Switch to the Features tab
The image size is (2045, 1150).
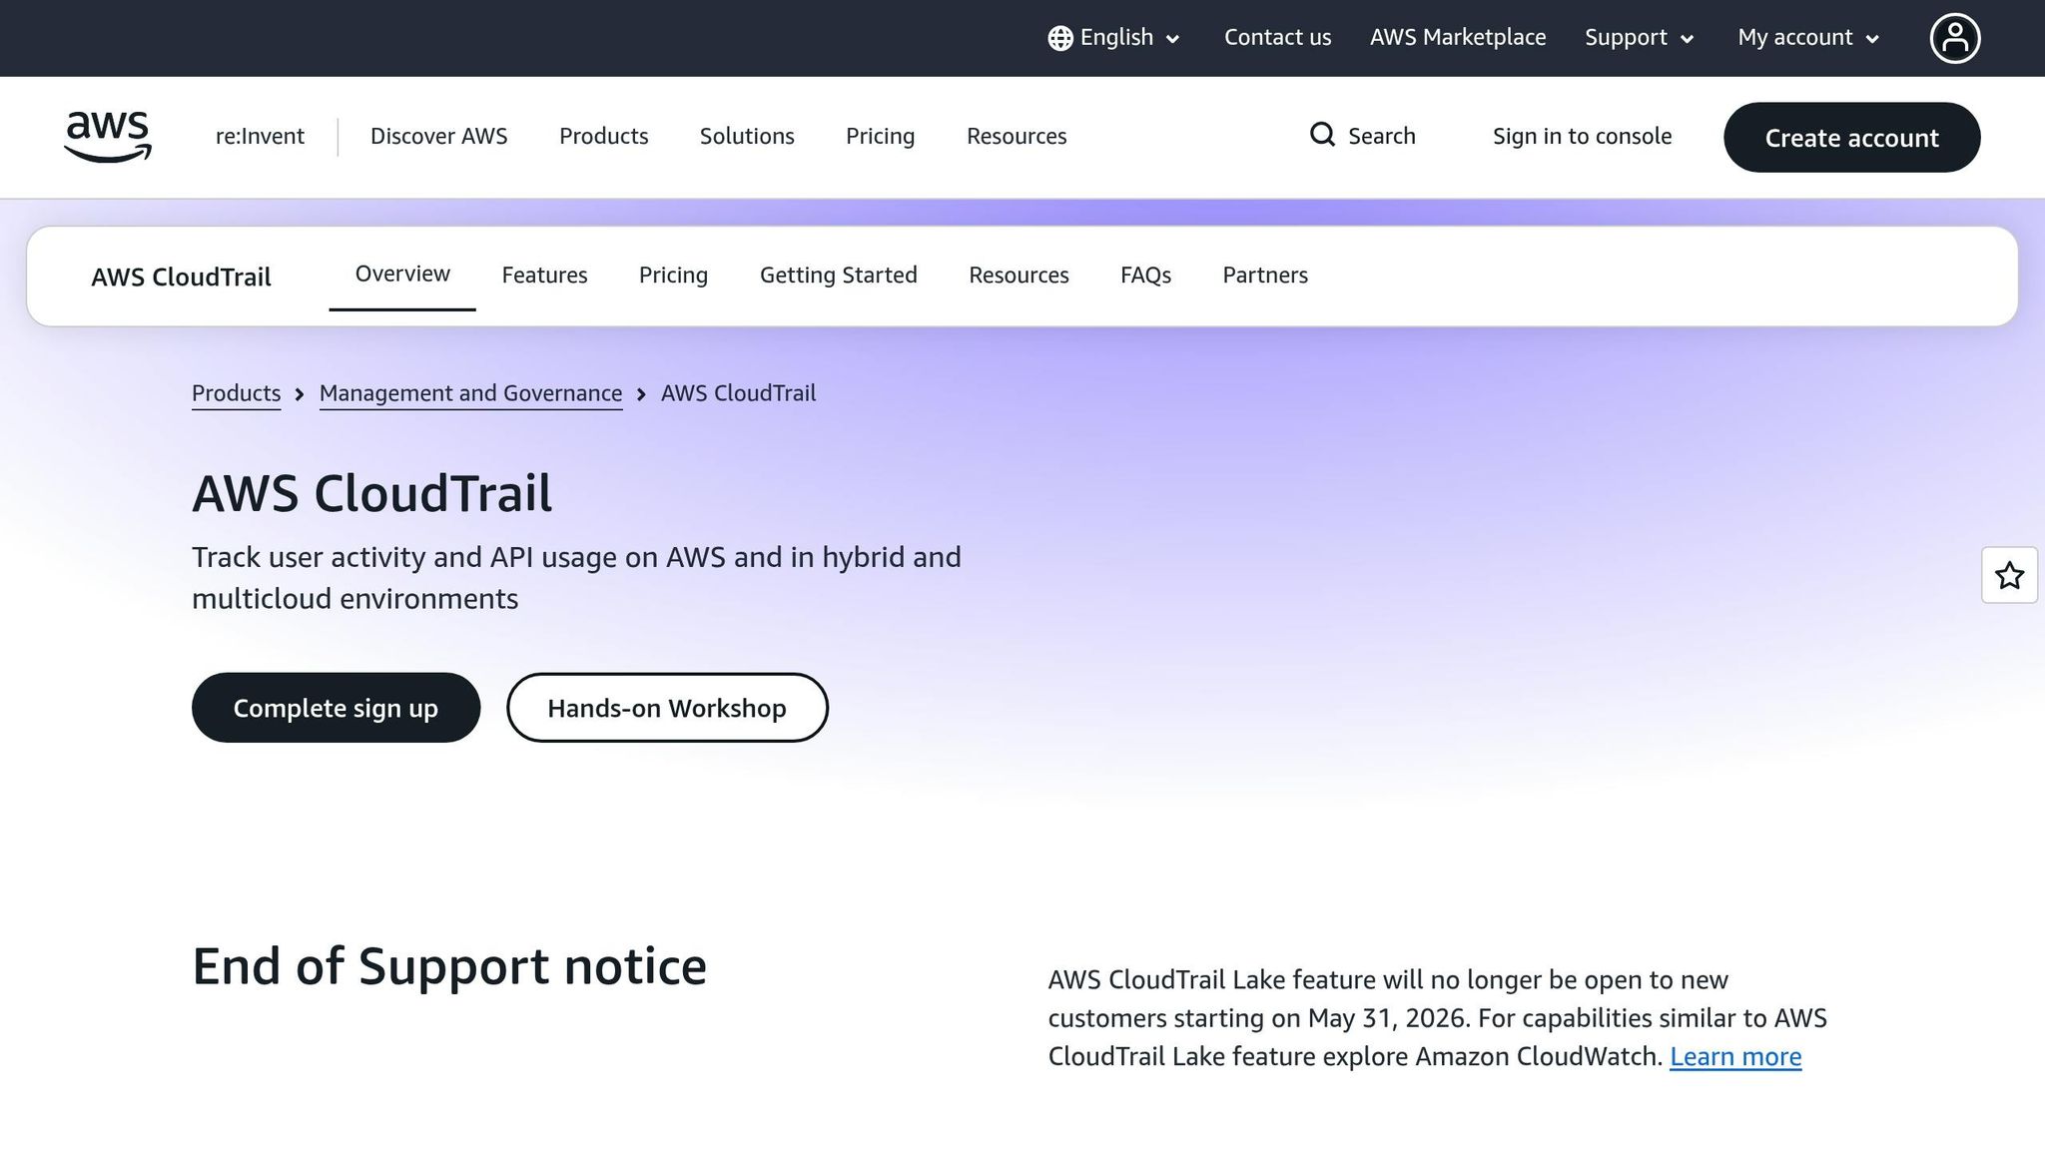(544, 276)
